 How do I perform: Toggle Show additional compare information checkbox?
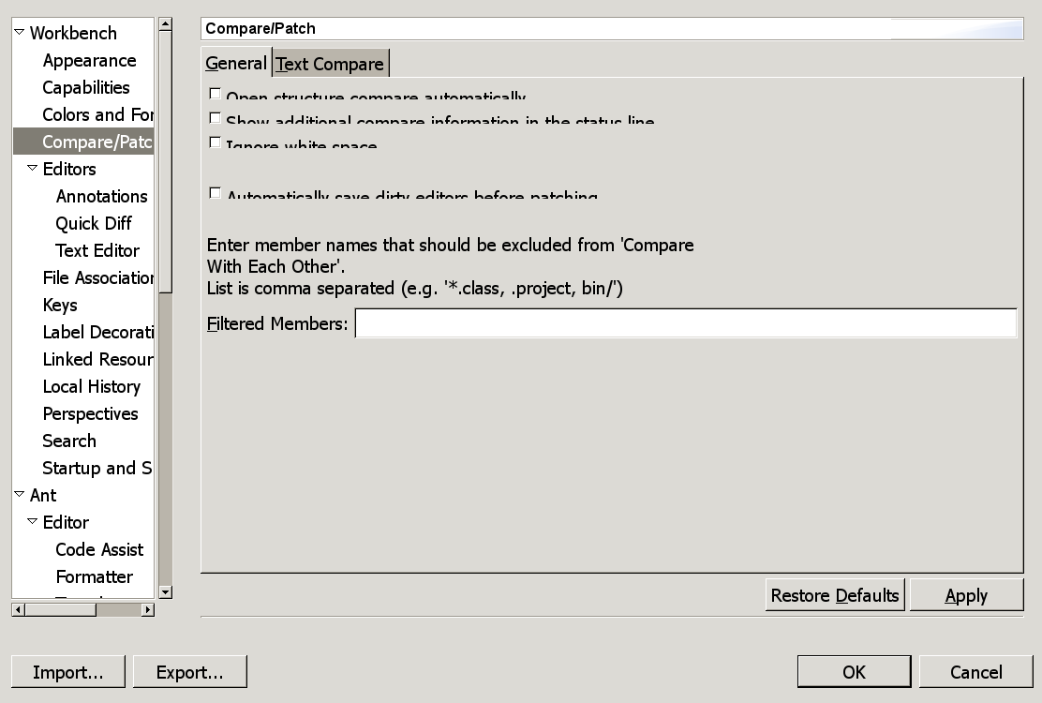coord(216,118)
